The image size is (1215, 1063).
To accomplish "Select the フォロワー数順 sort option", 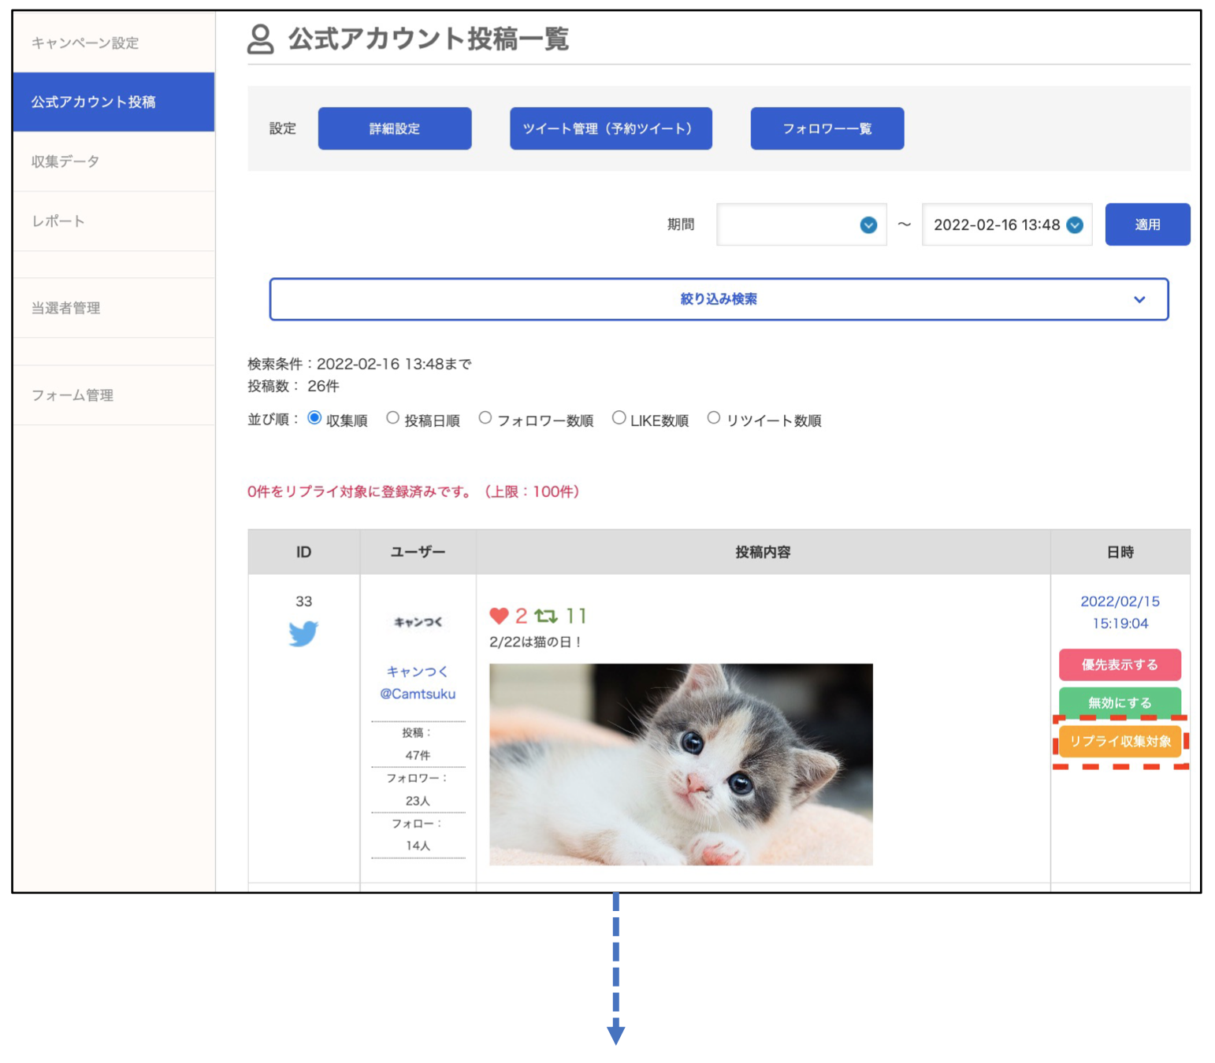I will point(485,418).
